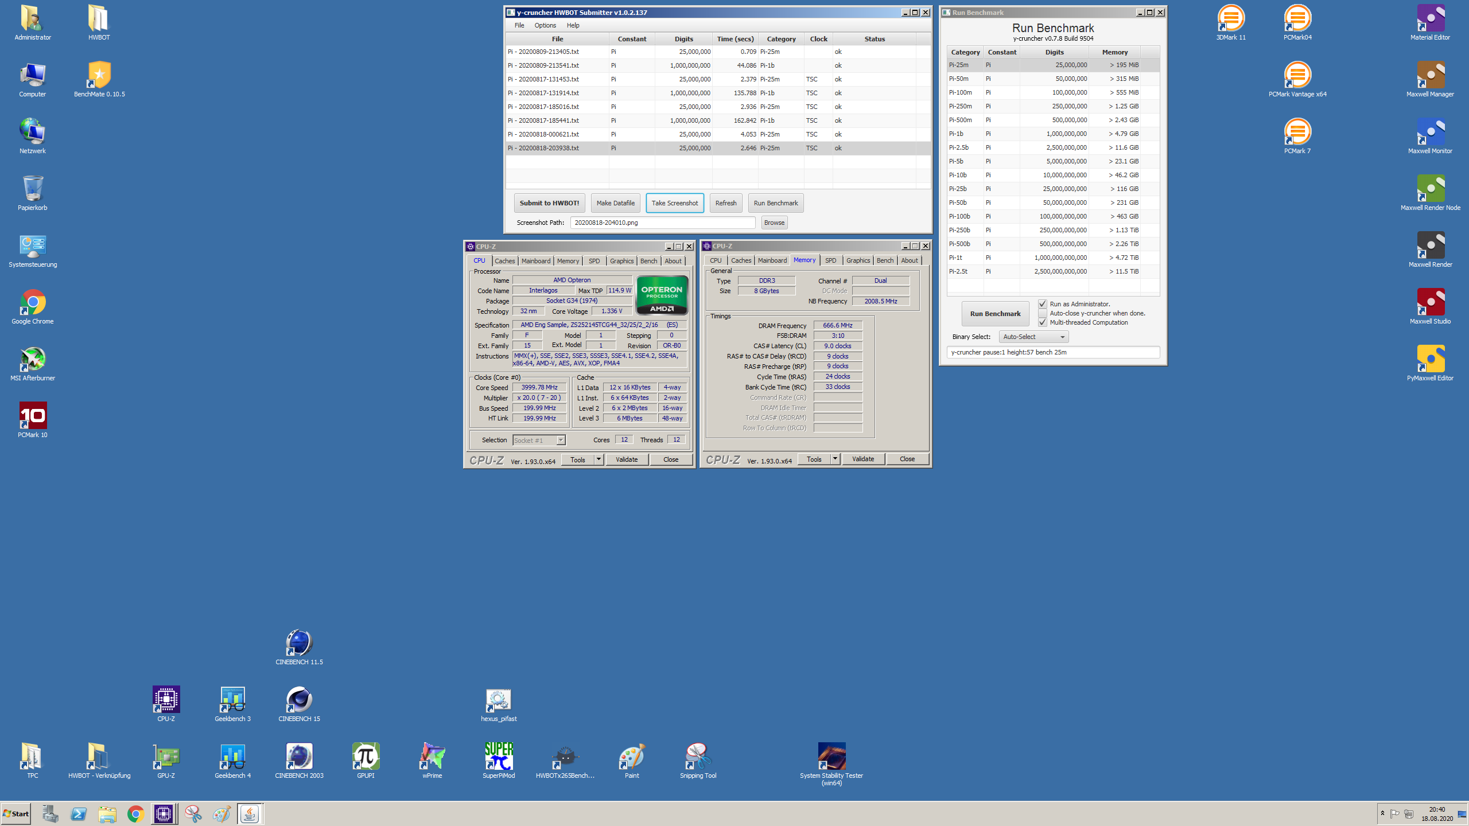Open the GPU-Z desktop shortcut

(x=166, y=761)
